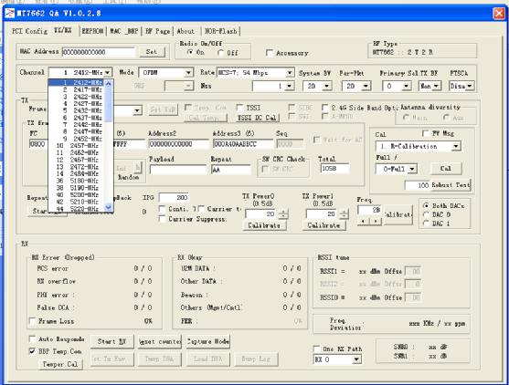Click the Reset counter button
The image size is (509, 385).
[x=159, y=341]
